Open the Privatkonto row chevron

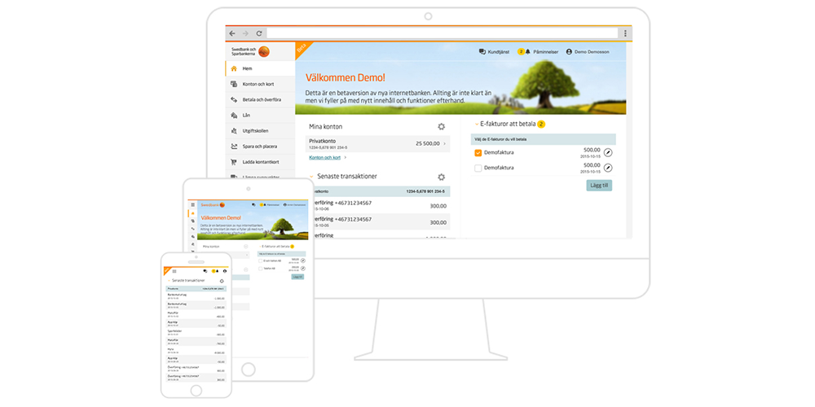[x=445, y=144]
